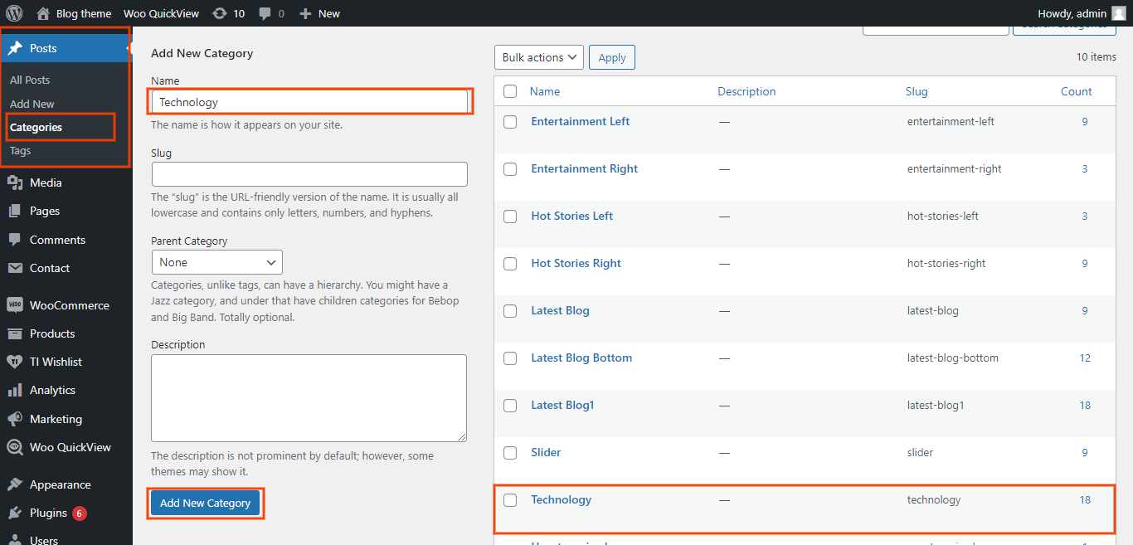Open the Tags submenu item

[x=21, y=151]
